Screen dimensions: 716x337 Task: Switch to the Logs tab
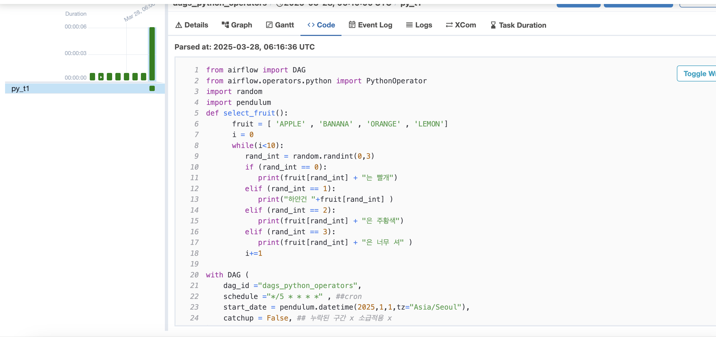tap(419, 25)
